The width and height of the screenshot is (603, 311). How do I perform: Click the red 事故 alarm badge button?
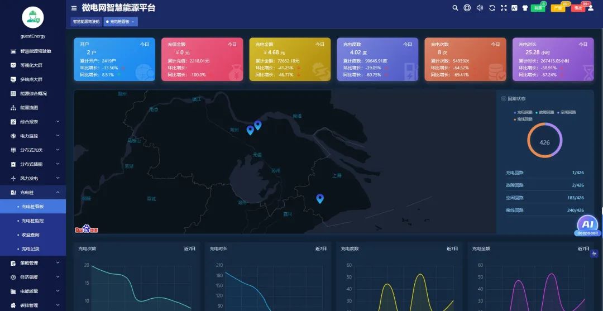[578, 8]
